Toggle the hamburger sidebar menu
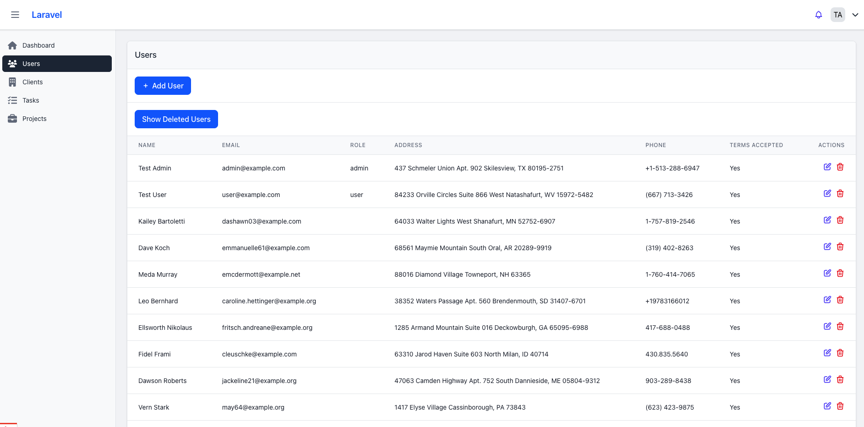This screenshot has height=427, width=864. (x=15, y=15)
